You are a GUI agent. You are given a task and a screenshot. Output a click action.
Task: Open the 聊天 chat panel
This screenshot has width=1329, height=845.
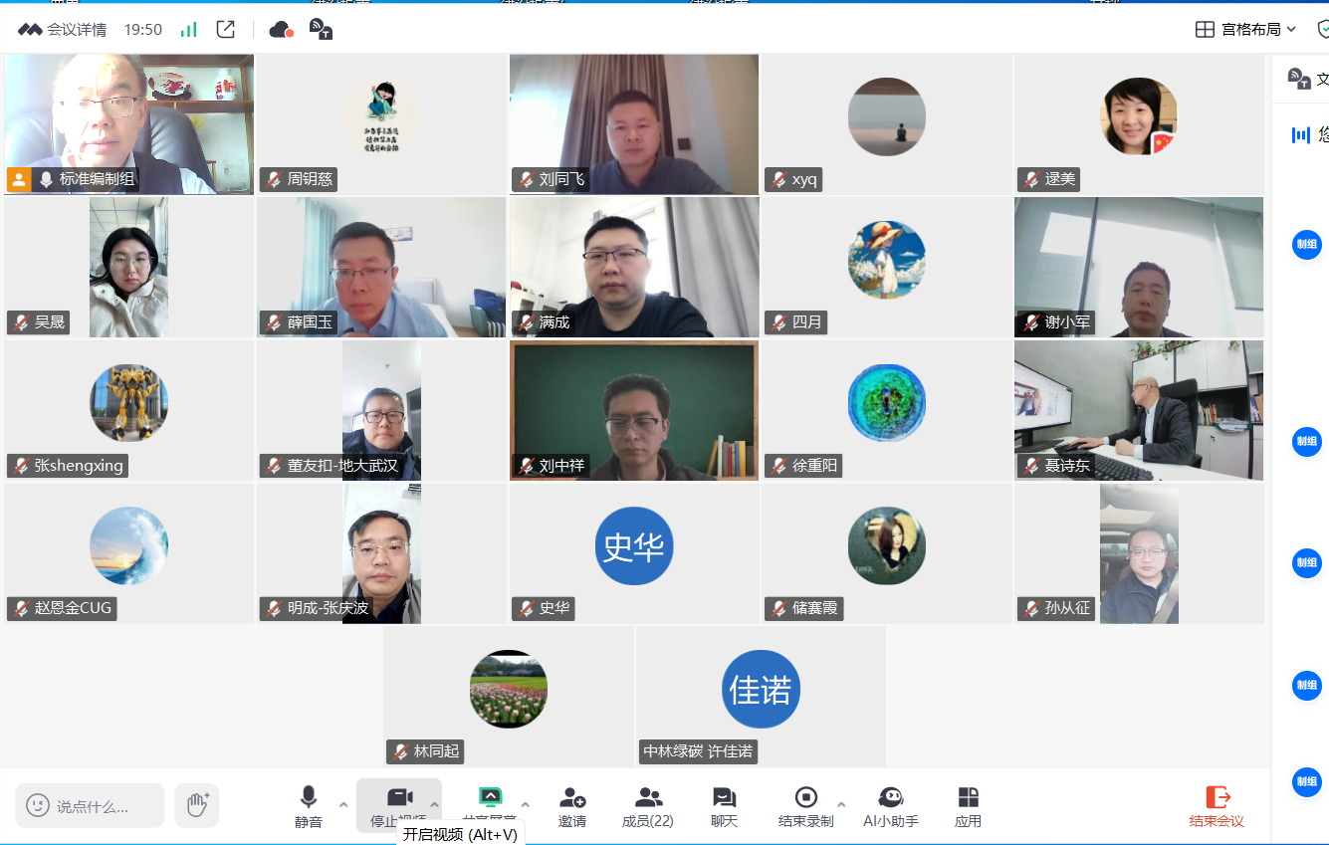tap(724, 804)
